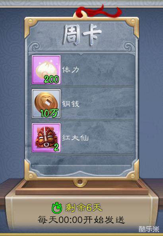Click the 周卡 title heading
Image resolution: width=163 pixels, height=236 pixels.
pos(82,35)
